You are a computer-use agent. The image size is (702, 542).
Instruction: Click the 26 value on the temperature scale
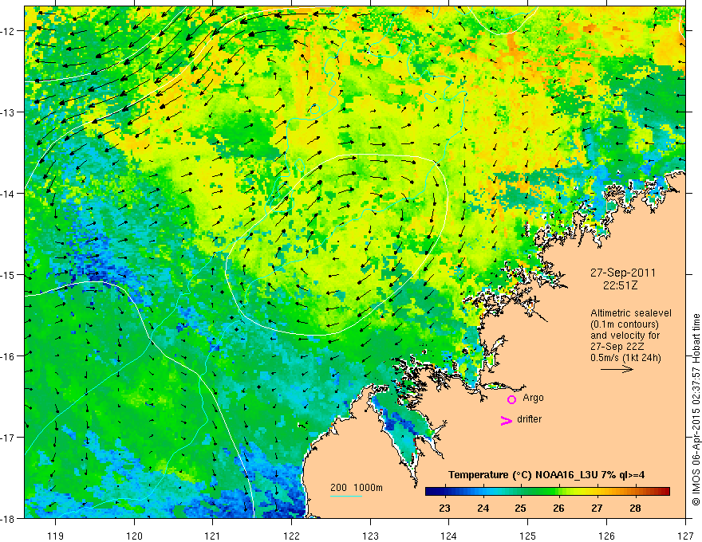click(x=558, y=508)
